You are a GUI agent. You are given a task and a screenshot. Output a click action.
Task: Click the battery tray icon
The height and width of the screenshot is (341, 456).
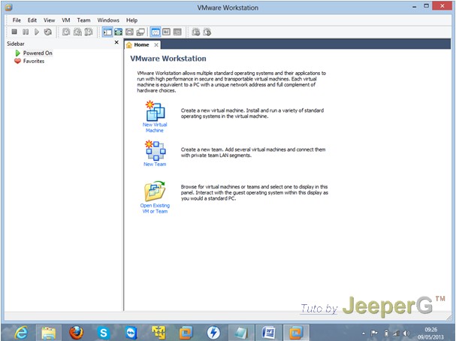click(386, 333)
